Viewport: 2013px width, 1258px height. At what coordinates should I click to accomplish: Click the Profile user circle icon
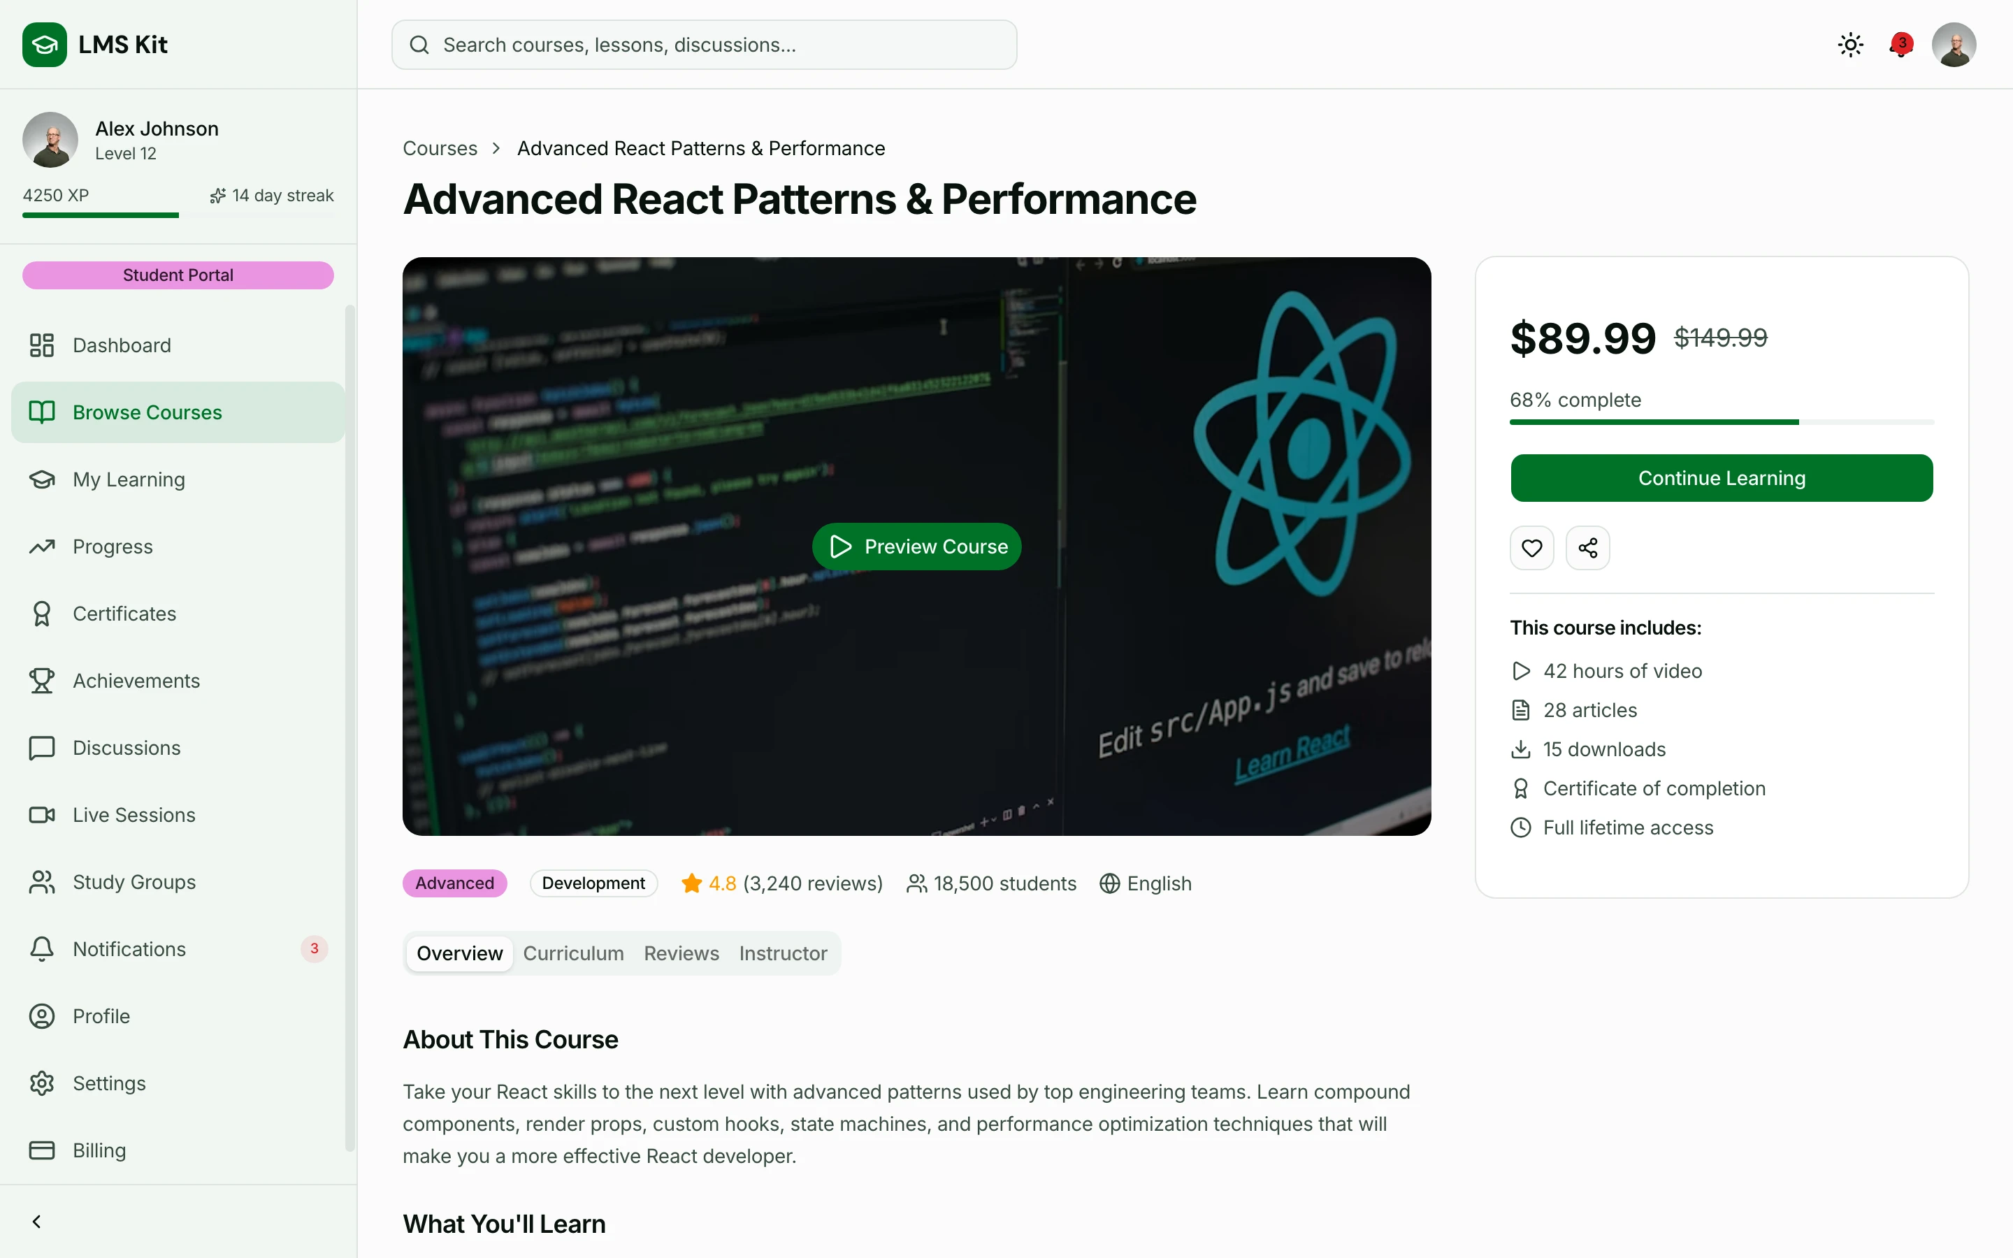[42, 1017]
